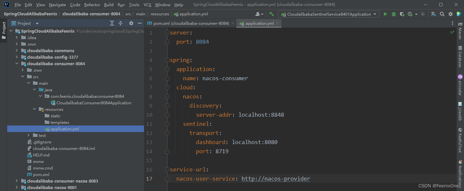Click green checkmark inspection indicator
Viewport: 464px width, 191px height.
[x=452, y=32]
